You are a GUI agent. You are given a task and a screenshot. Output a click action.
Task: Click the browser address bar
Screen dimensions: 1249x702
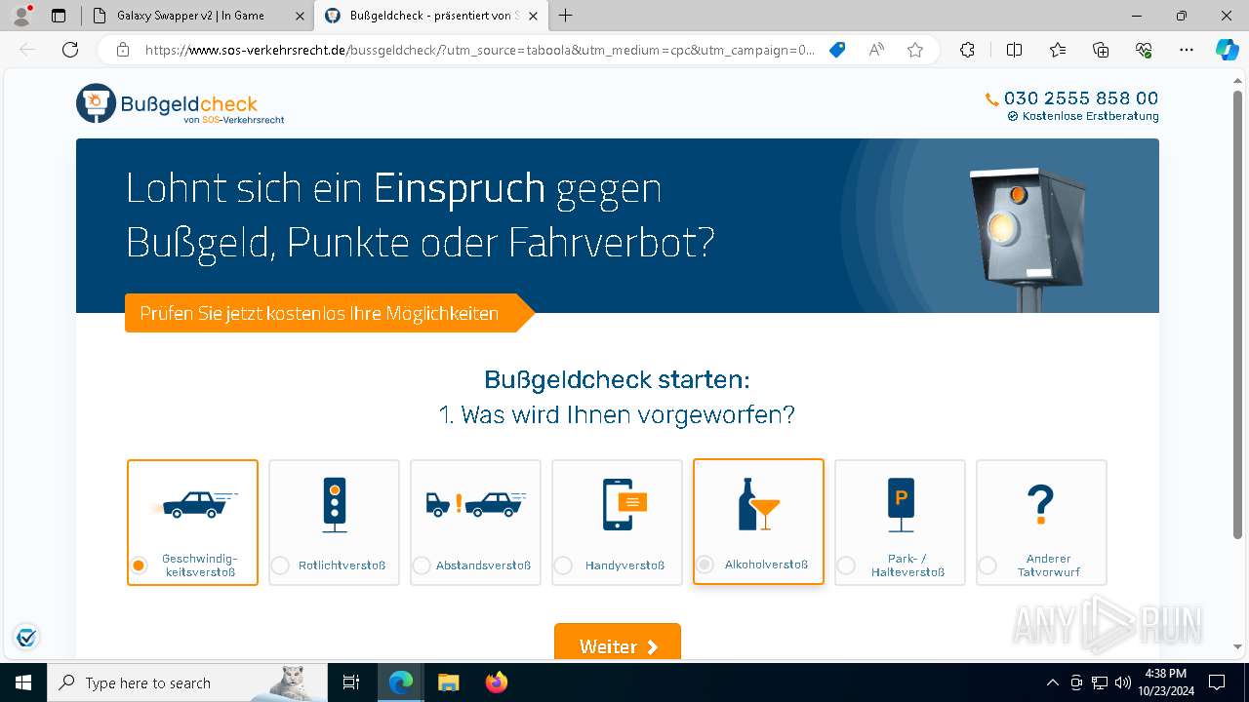pos(478,50)
